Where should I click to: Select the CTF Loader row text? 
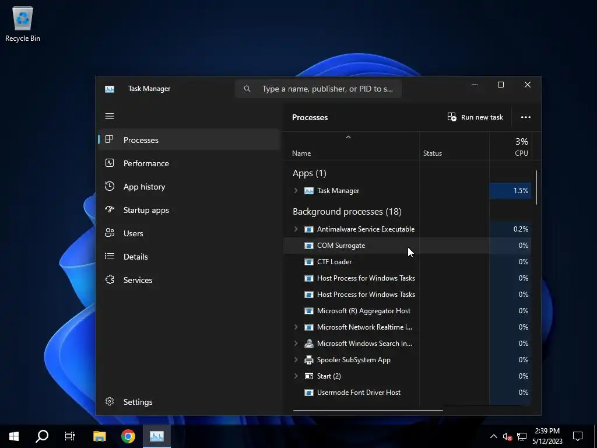[334, 262]
